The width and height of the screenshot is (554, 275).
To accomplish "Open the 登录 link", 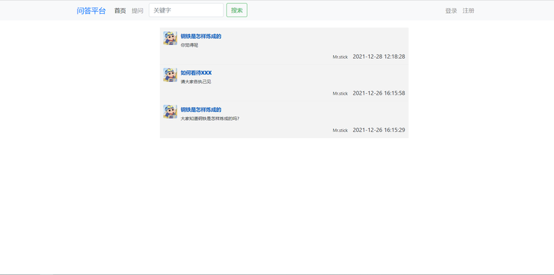I will click(x=452, y=10).
